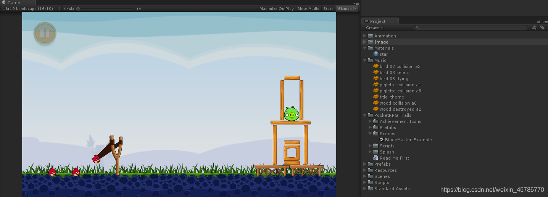Viewport: 548px width, 197px height.
Task: Click the audio icon beside bird 03 select
Action: (x=376, y=73)
